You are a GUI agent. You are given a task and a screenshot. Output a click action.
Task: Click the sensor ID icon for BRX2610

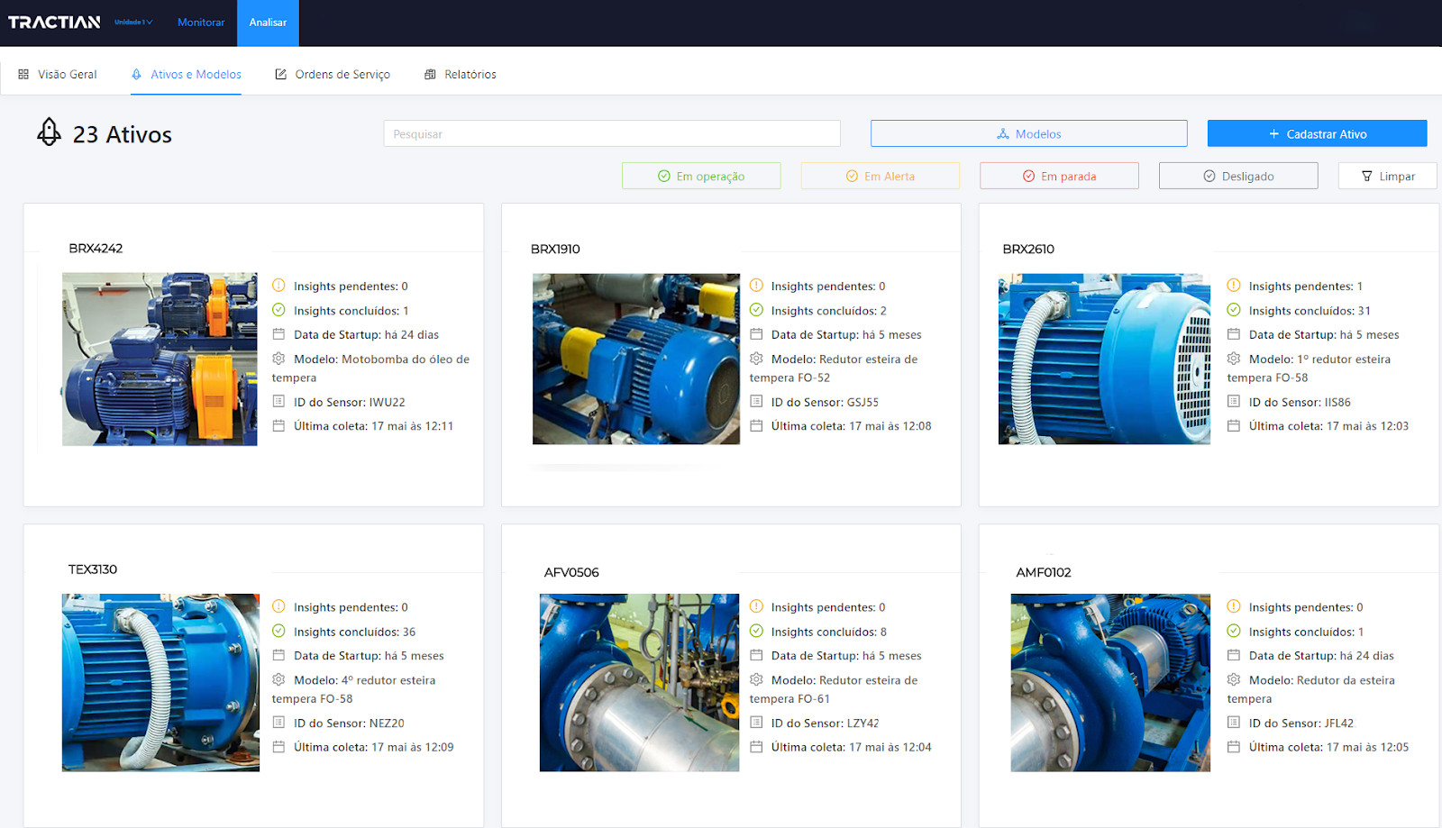coord(1234,402)
